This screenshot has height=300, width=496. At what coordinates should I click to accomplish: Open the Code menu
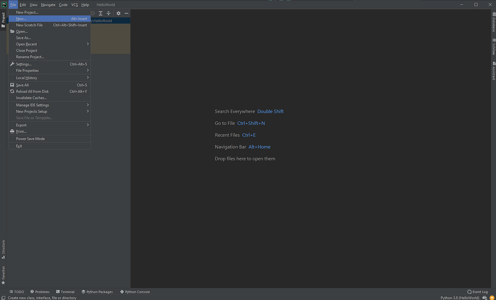pyautogui.click(x=63, y=5)
